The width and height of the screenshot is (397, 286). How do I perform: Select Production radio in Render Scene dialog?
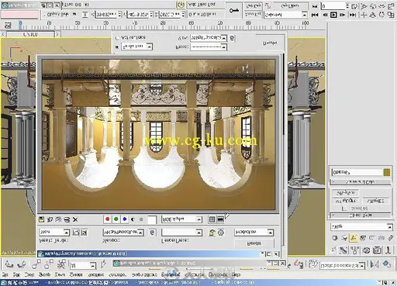click(x=117, y=47)
